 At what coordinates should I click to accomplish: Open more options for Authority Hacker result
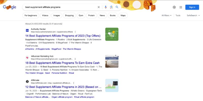coord(75,32)
